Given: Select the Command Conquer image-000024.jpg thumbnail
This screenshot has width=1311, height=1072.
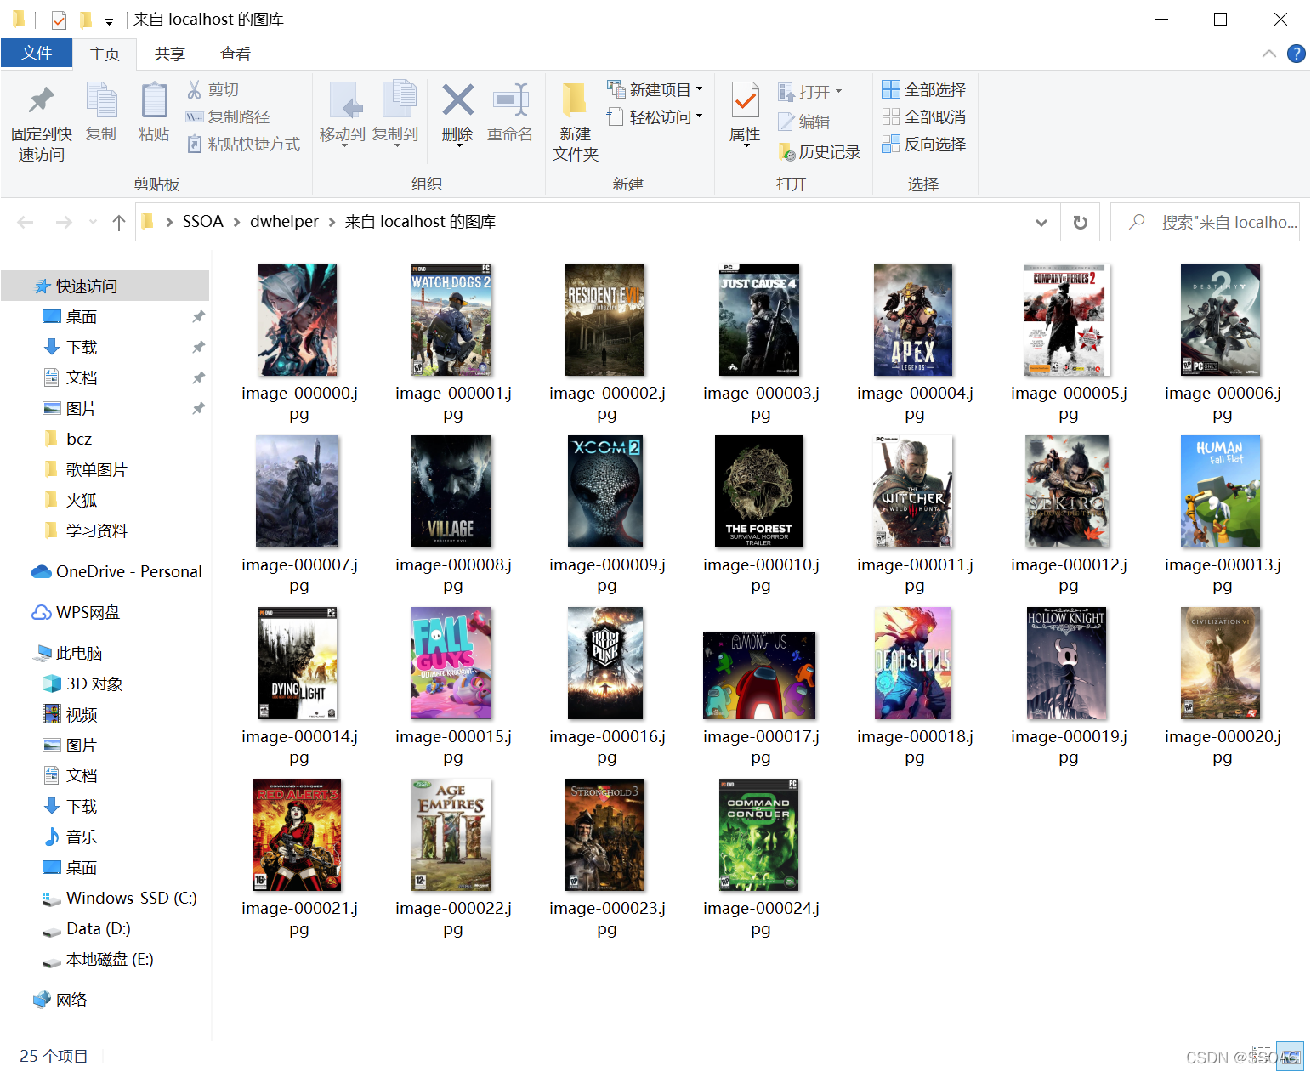Looking at the screenshot, I should 760,835.
